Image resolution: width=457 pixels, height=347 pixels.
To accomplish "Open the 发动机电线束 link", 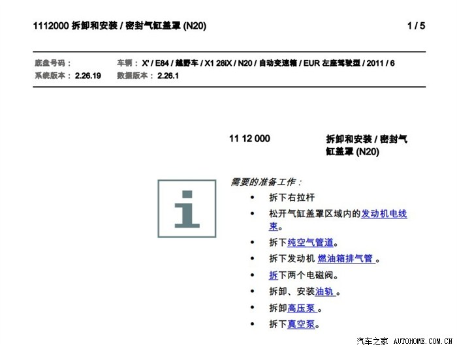I will (x=384, y=214).
